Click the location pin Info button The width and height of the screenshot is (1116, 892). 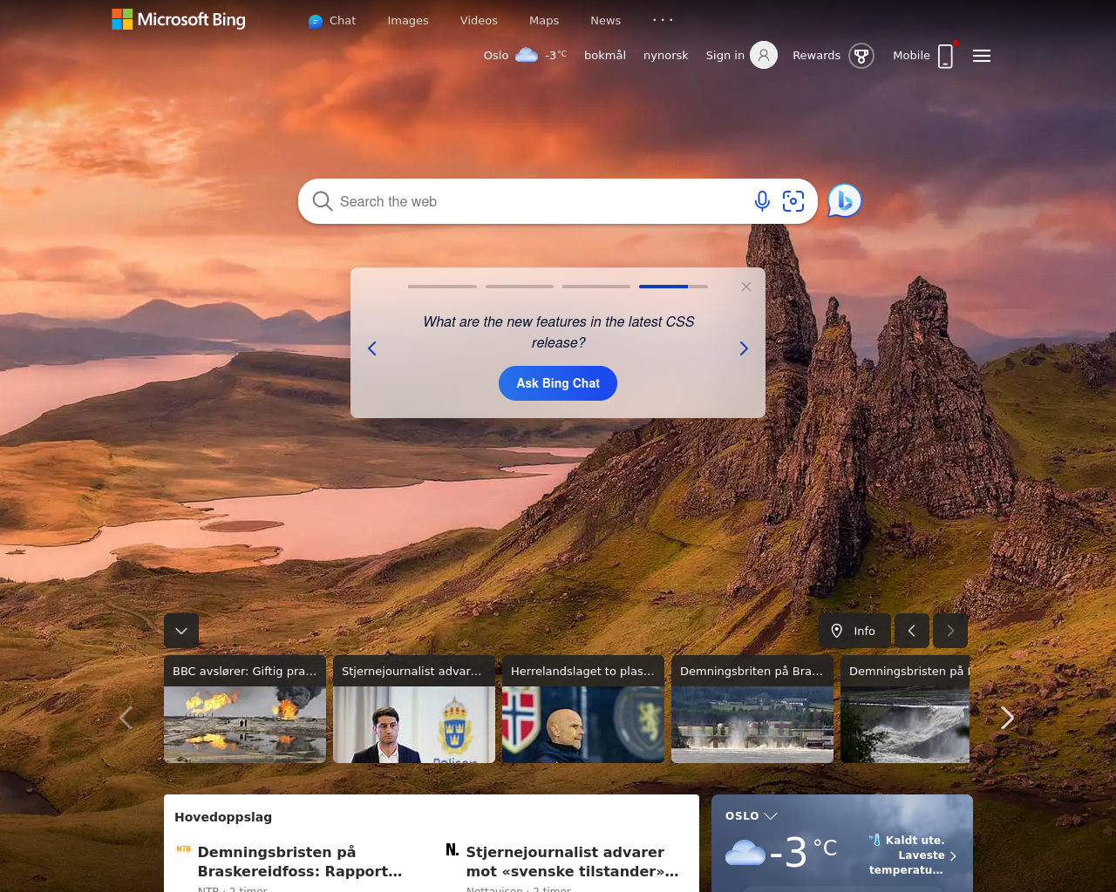pyautogui.click(x=854, y=631)
